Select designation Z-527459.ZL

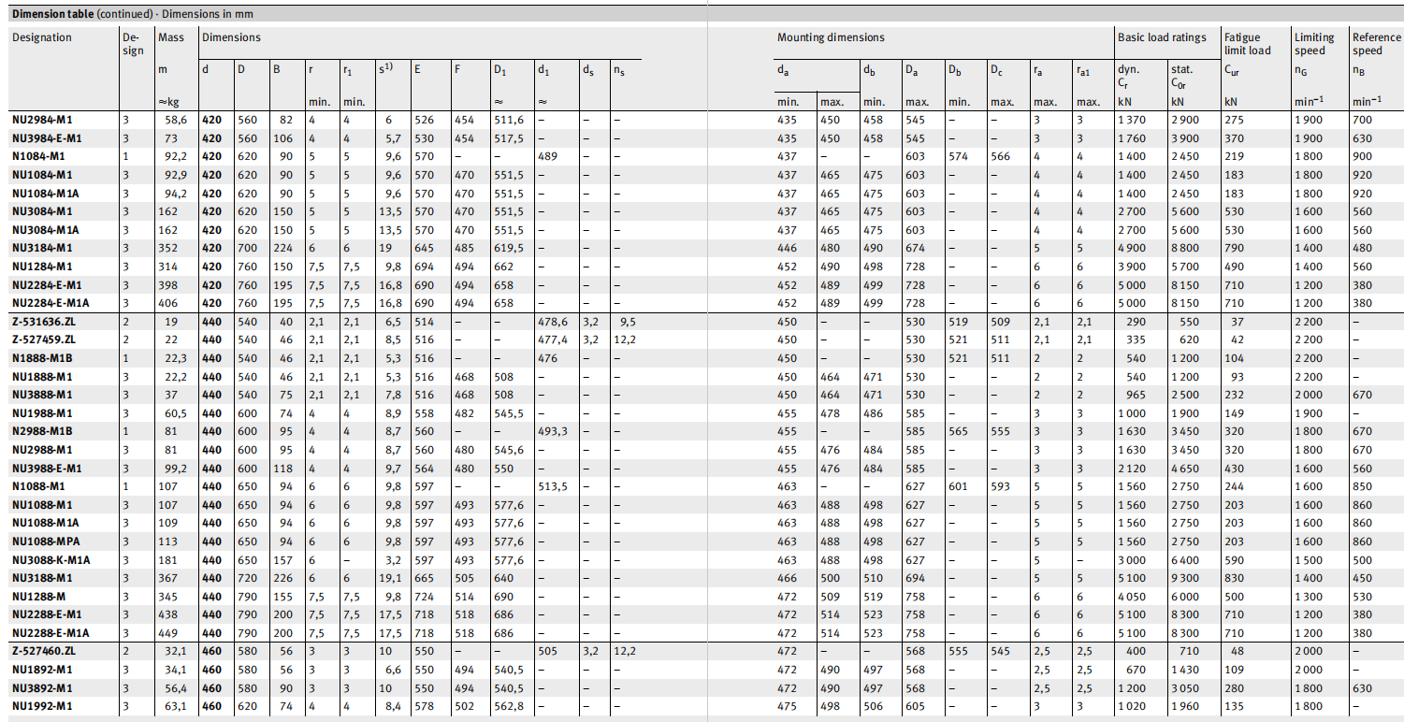(41, 339)
